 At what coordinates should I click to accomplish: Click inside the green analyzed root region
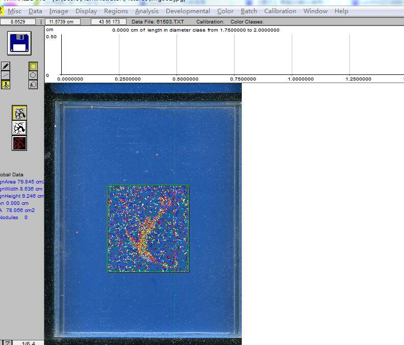point(148,229)
